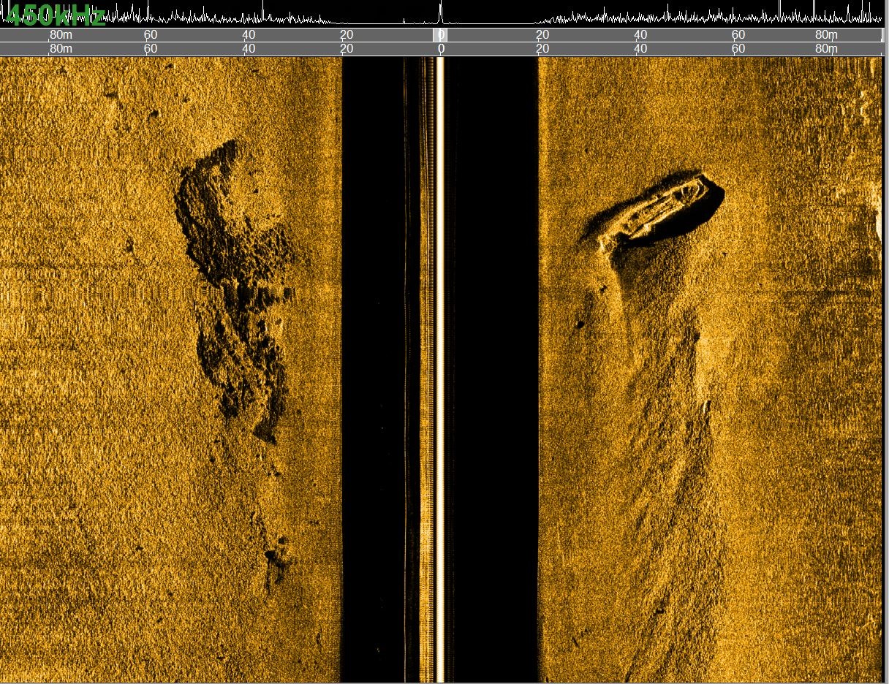
Task: Click the dark debris mass on port channel
Action: click(x=235, y=292)
